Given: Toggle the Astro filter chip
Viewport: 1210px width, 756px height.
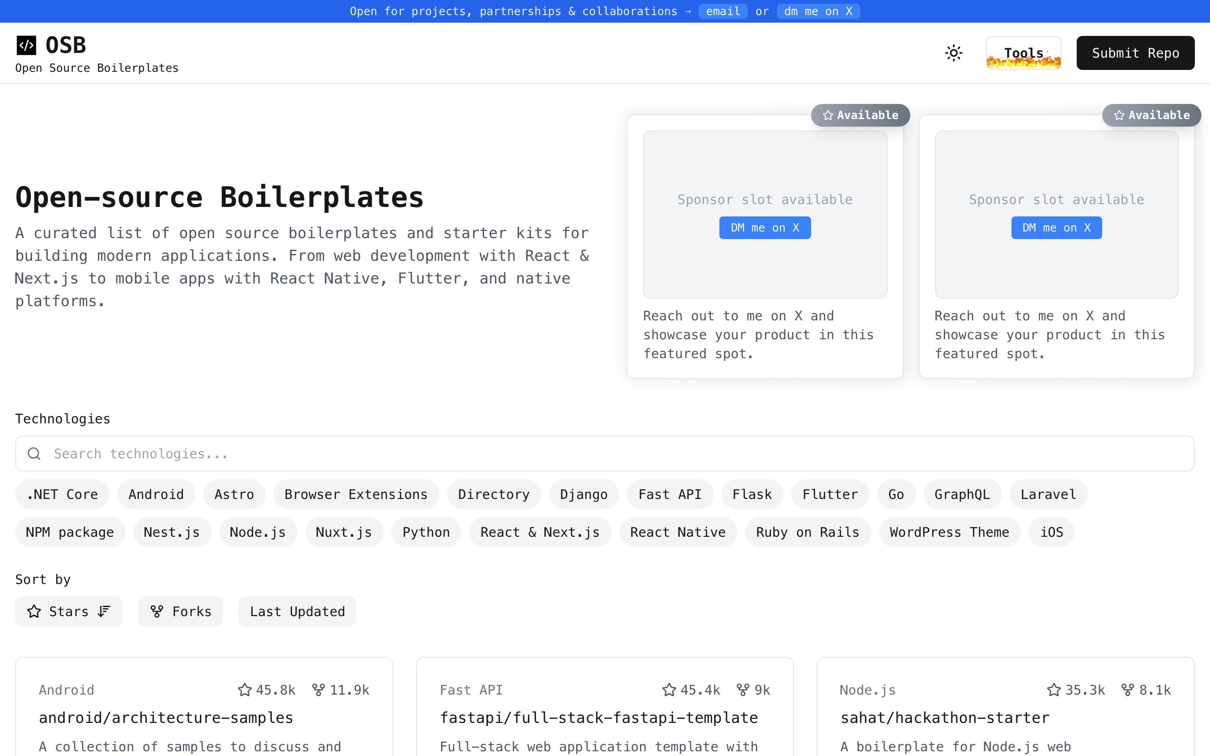Looking at the screenshot, I should (x=234, y=495).
